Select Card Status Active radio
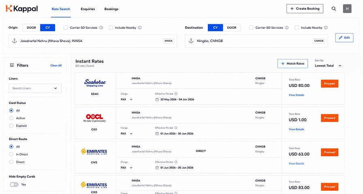Viewport: 363px width, 194px height. (11, 118)
